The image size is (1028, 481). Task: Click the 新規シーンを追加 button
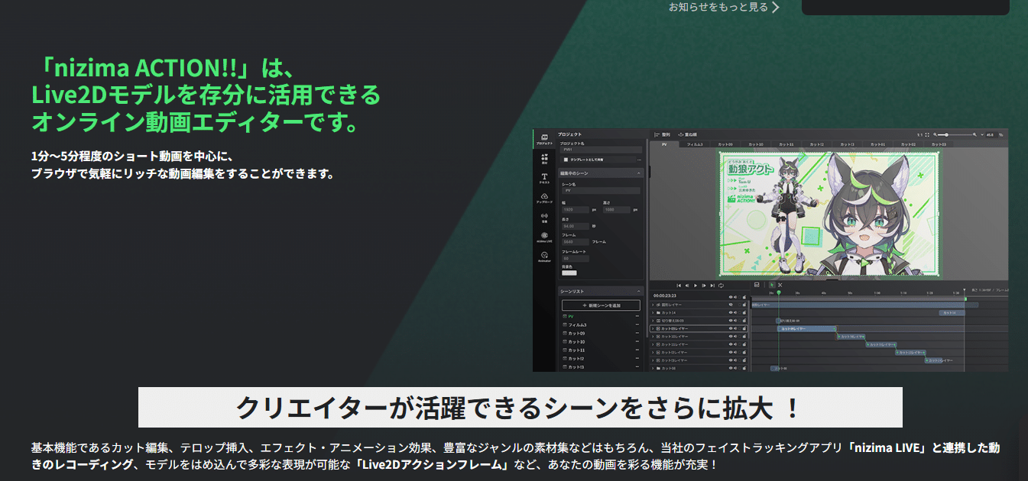pyautogui.click(x=601, y=305)
